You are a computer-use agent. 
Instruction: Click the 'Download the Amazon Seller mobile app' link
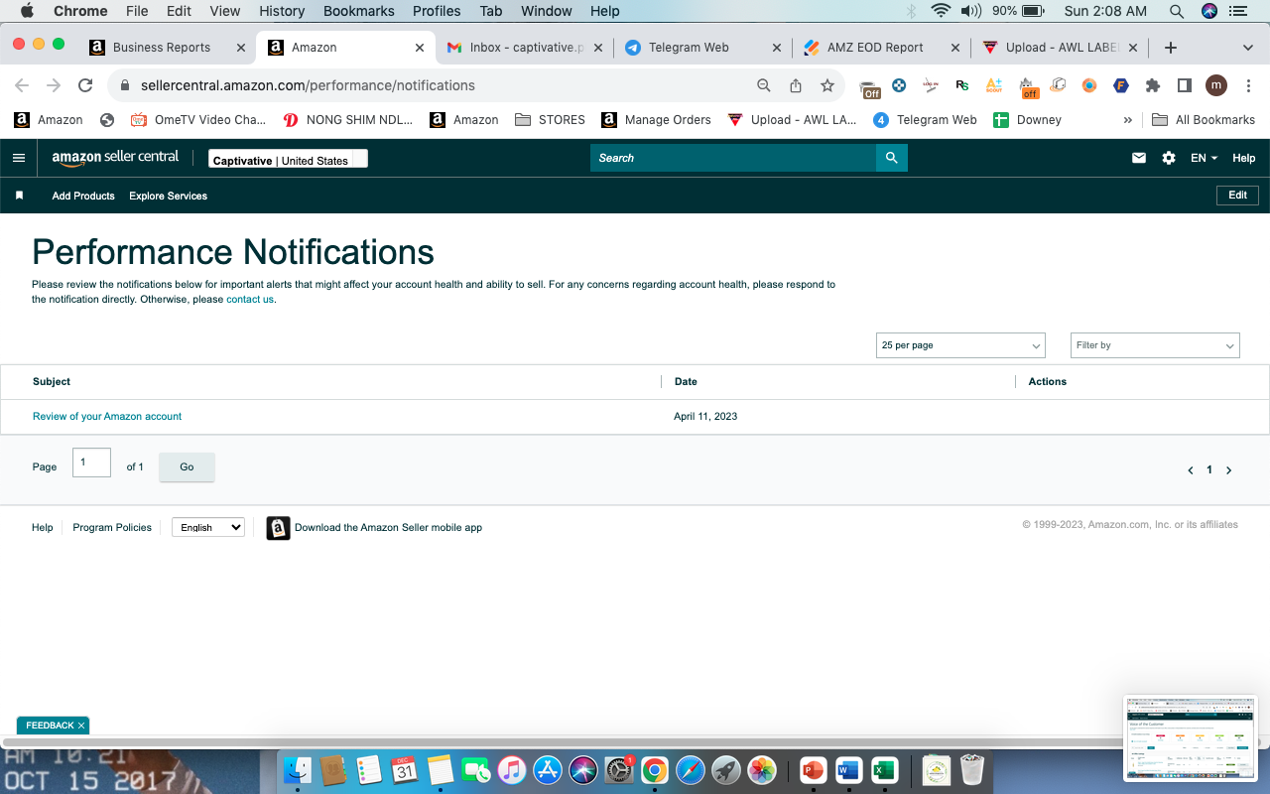pyautogui.click(x=388, y=528)
